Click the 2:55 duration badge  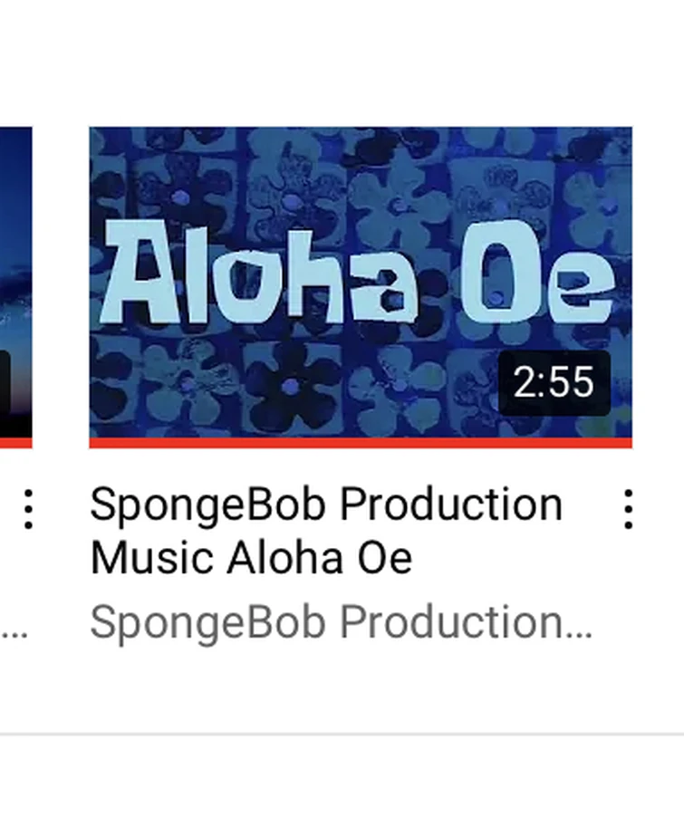pyautogui.click(x=554, y=383)
